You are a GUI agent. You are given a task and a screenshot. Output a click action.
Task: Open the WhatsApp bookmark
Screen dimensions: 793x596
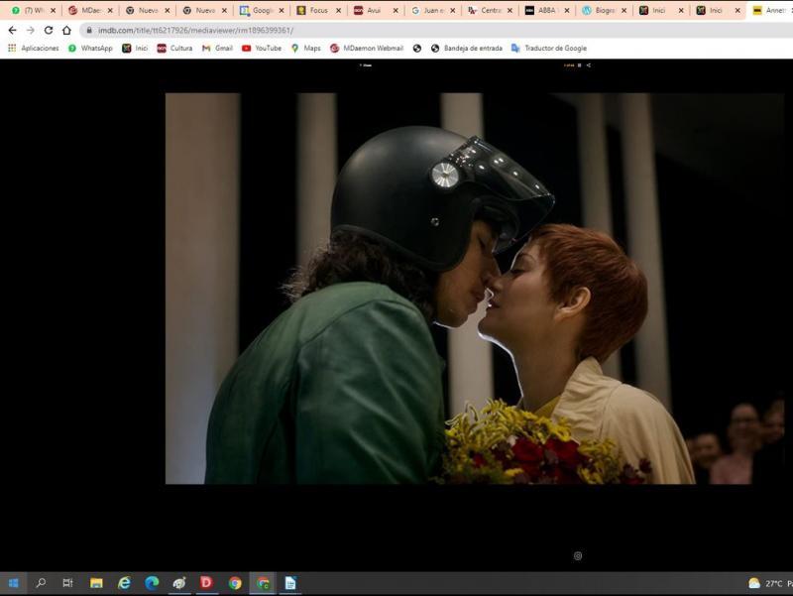pyautogui.click(x=90, y=48)
